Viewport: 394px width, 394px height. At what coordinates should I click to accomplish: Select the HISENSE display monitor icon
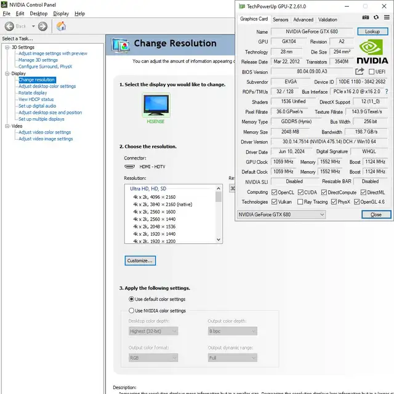pos(156,105)
